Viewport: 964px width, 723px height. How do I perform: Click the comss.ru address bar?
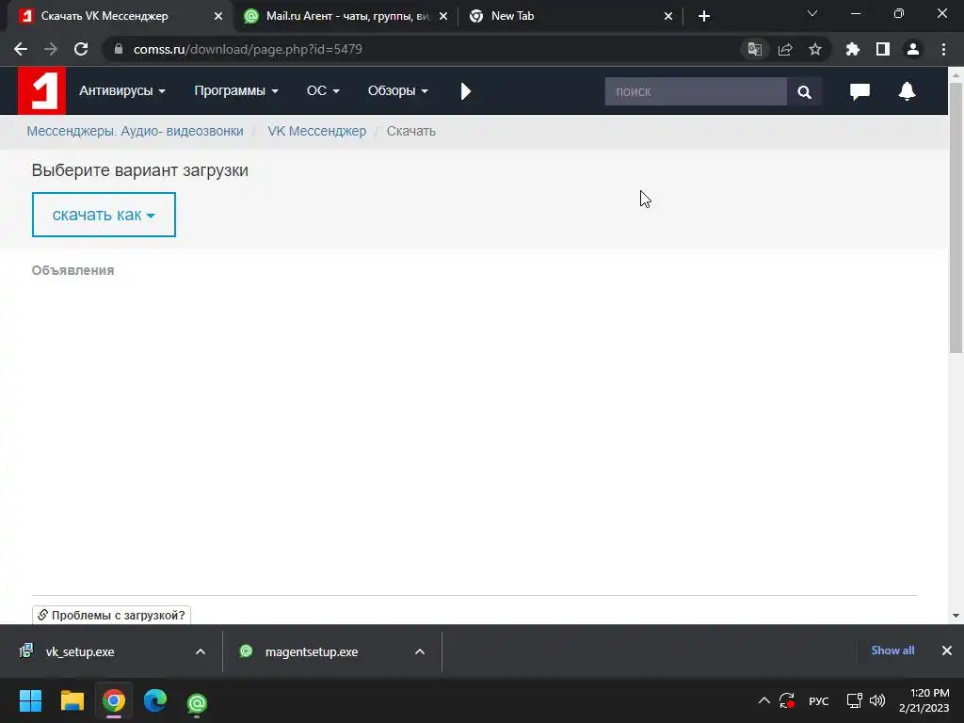click(x=425, y=49)
